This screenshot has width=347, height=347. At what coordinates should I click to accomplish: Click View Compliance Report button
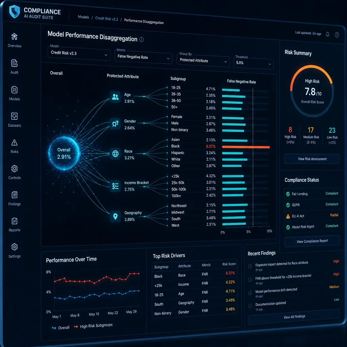click(x=312, y=241)
